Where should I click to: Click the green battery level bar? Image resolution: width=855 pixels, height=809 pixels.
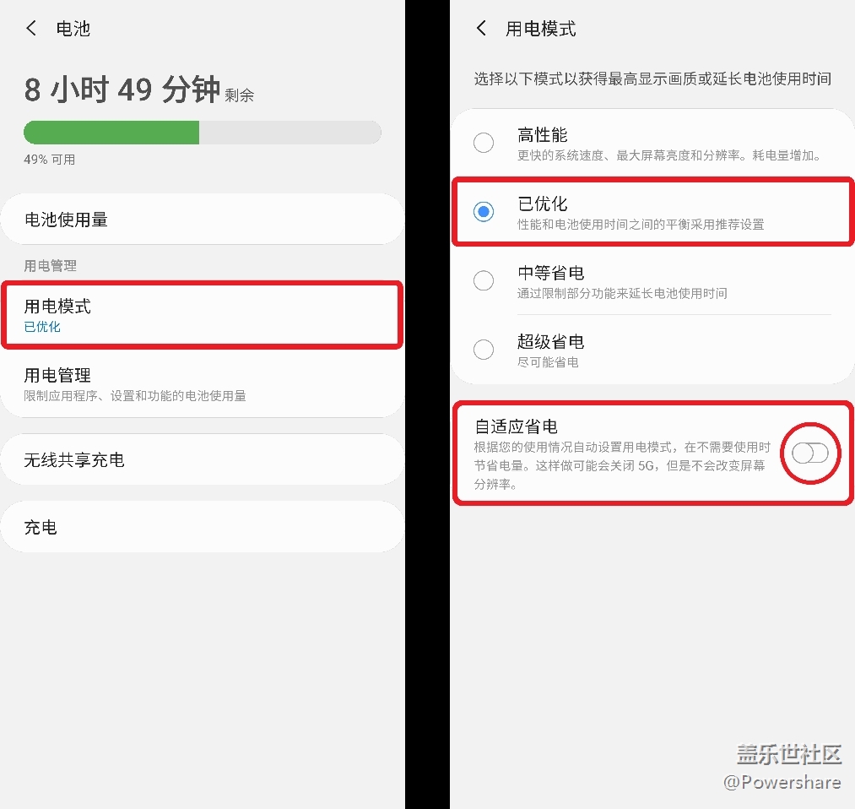pyautogui.click(x=111, y=133)
